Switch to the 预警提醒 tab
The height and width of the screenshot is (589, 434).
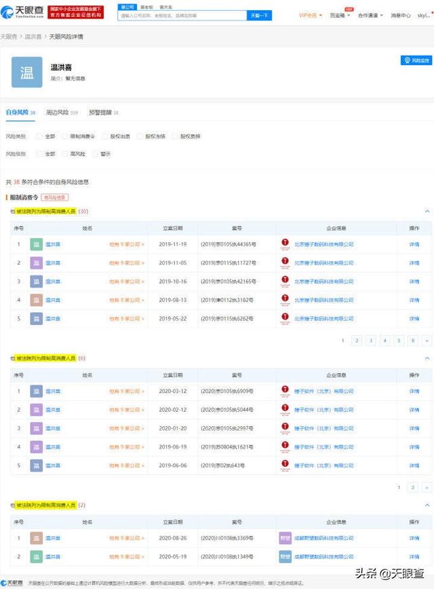[x=103, y=113]
